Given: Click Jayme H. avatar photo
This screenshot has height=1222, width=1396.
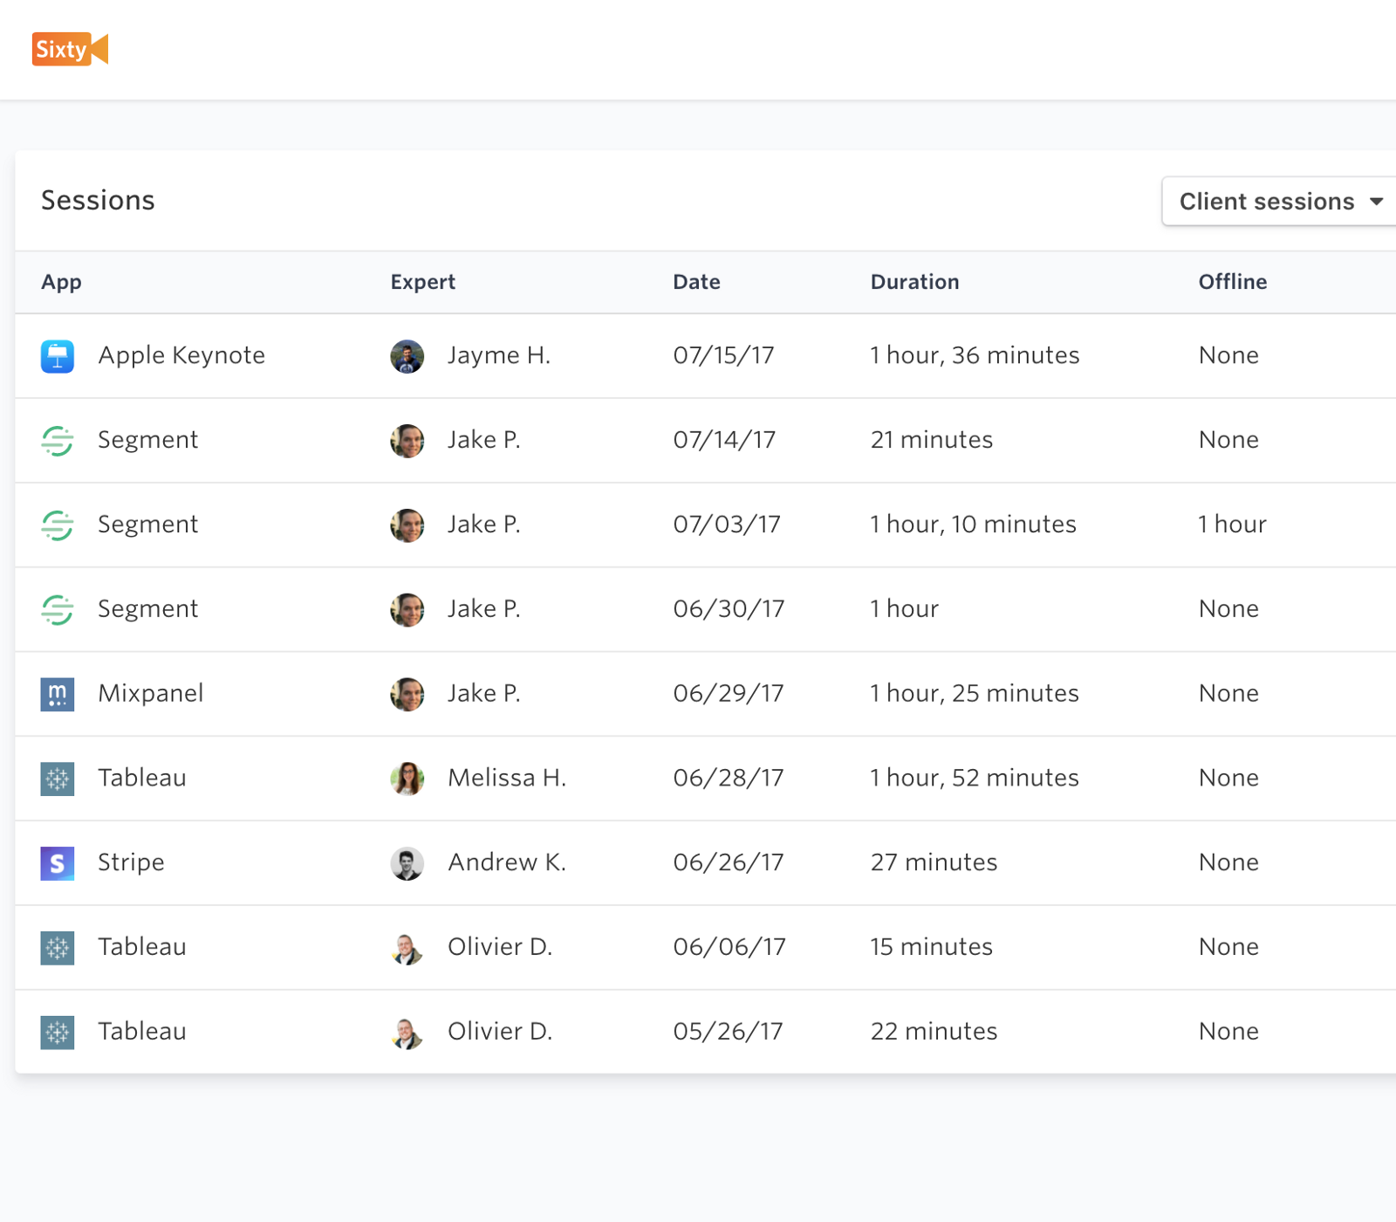Looking at the screenshot, I should pyautogui.click(x=407, y=356).
